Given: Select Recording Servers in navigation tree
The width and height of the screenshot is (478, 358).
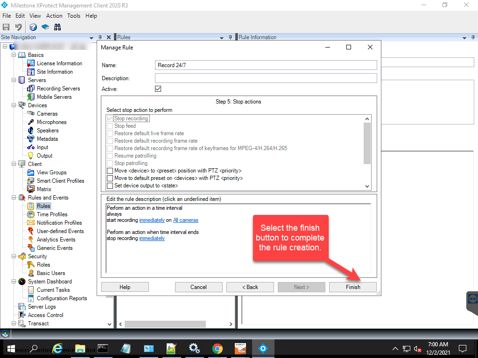Looking at the screenshot, I should click(x=58, y=89).
